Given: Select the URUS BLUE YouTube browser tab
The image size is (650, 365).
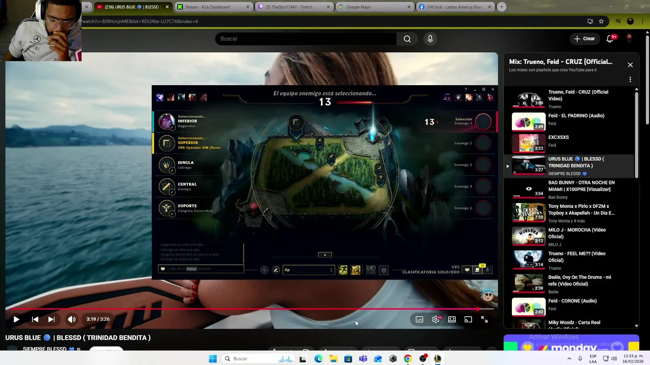Looking at the screenshot, I should coord(132,7).
